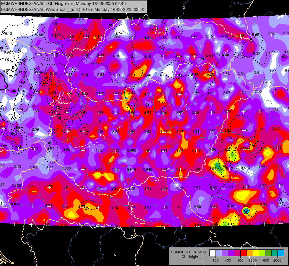Click the legend label 'LCL-Height'
Screen dimensions: 289x266
pos(189,257)
